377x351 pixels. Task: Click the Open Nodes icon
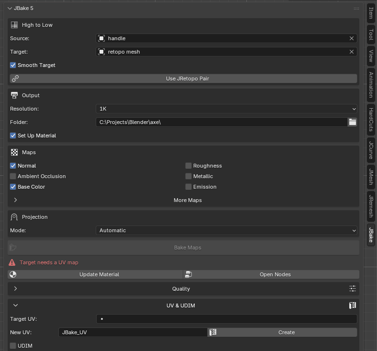pos(188,274)
